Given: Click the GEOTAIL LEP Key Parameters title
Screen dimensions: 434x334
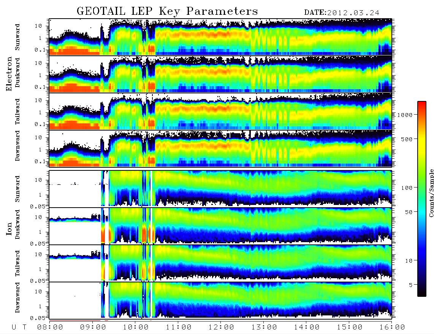Looking at the screenshot, I should pyautogui.click(x=167, y=12).
